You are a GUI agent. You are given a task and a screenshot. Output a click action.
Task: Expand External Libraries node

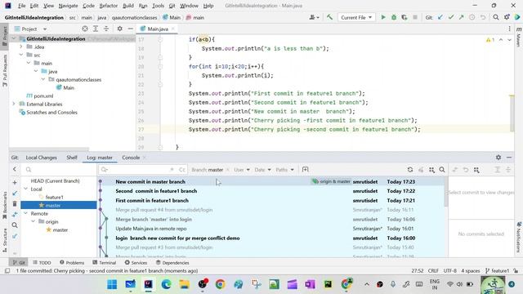[x=14, y=104]
